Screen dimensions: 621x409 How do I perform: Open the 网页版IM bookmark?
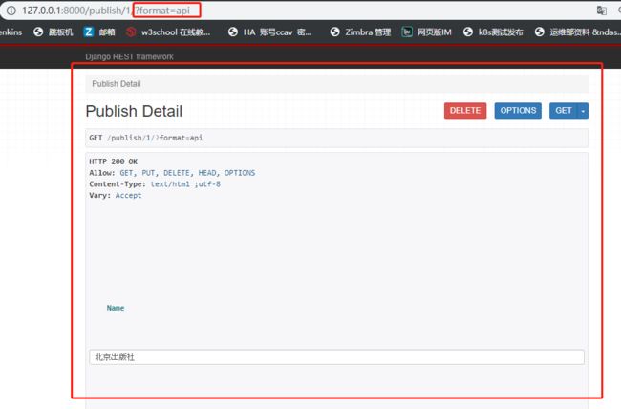pos(426,32)
